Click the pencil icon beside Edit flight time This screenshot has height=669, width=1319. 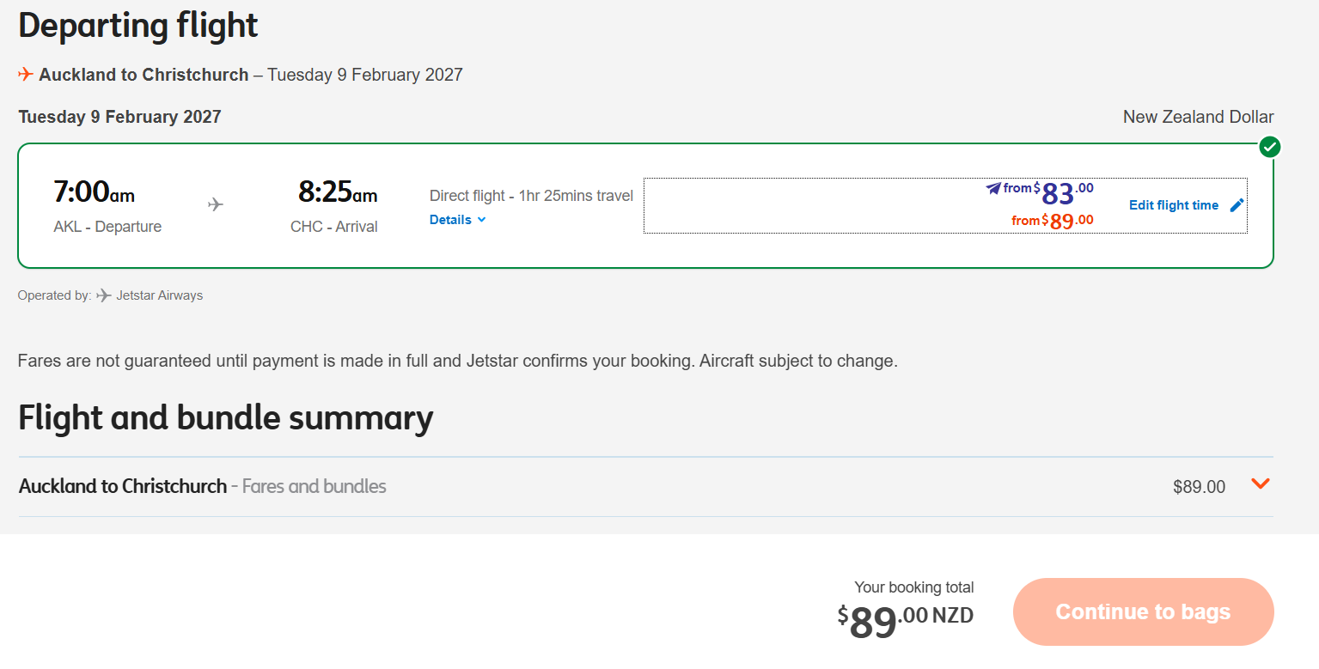pyautogui.click(x=1237, y=204)
